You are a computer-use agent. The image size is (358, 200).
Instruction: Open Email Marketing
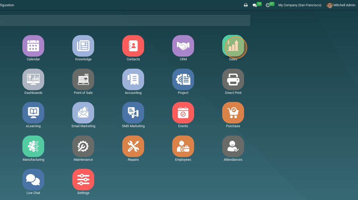click(83, 113)
